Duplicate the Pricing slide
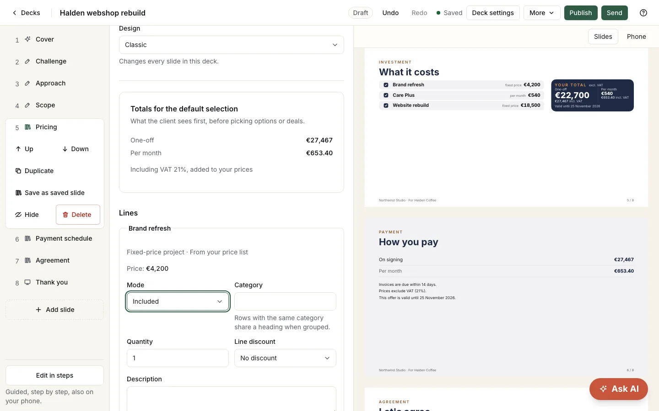The width and height of the screenshot is (659, 411). (34, 171)
